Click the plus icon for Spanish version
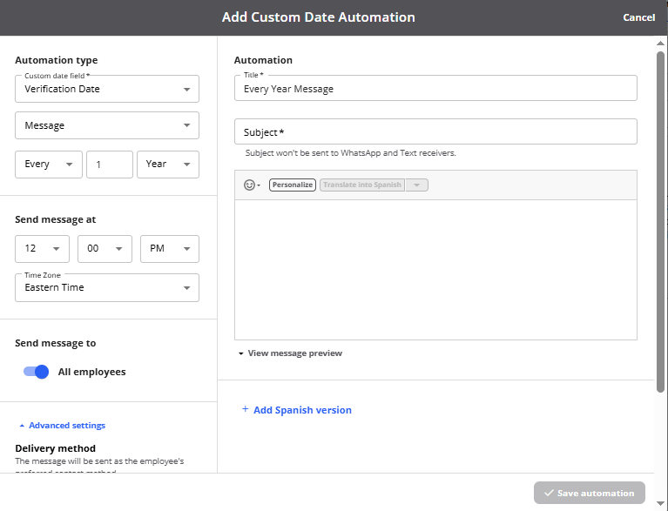 pyautogui.click(x=245, y=409)
